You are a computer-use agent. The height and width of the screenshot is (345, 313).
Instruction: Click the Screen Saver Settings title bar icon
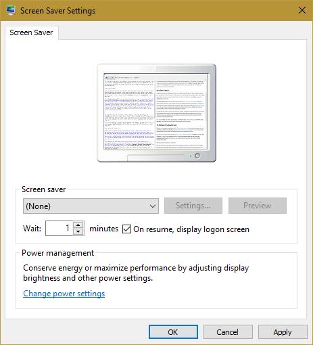click(x=11, y=10)
